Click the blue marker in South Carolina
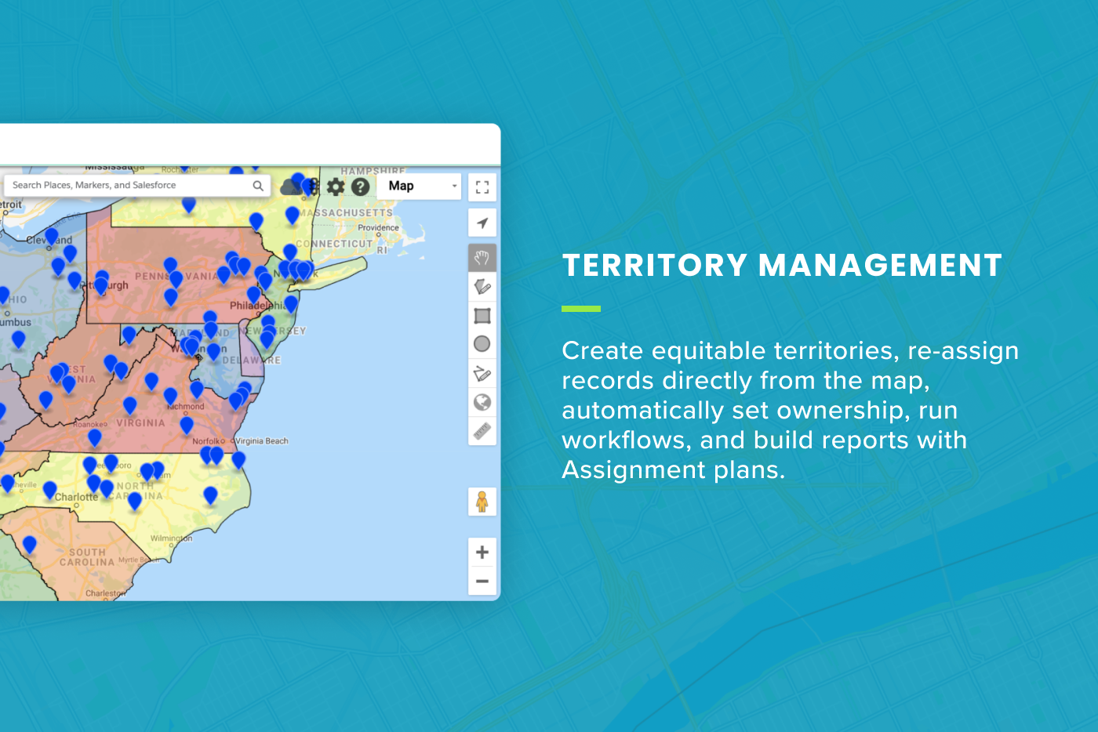The image size is (1098, 732). pyautogui.click(x=30, y=543)
